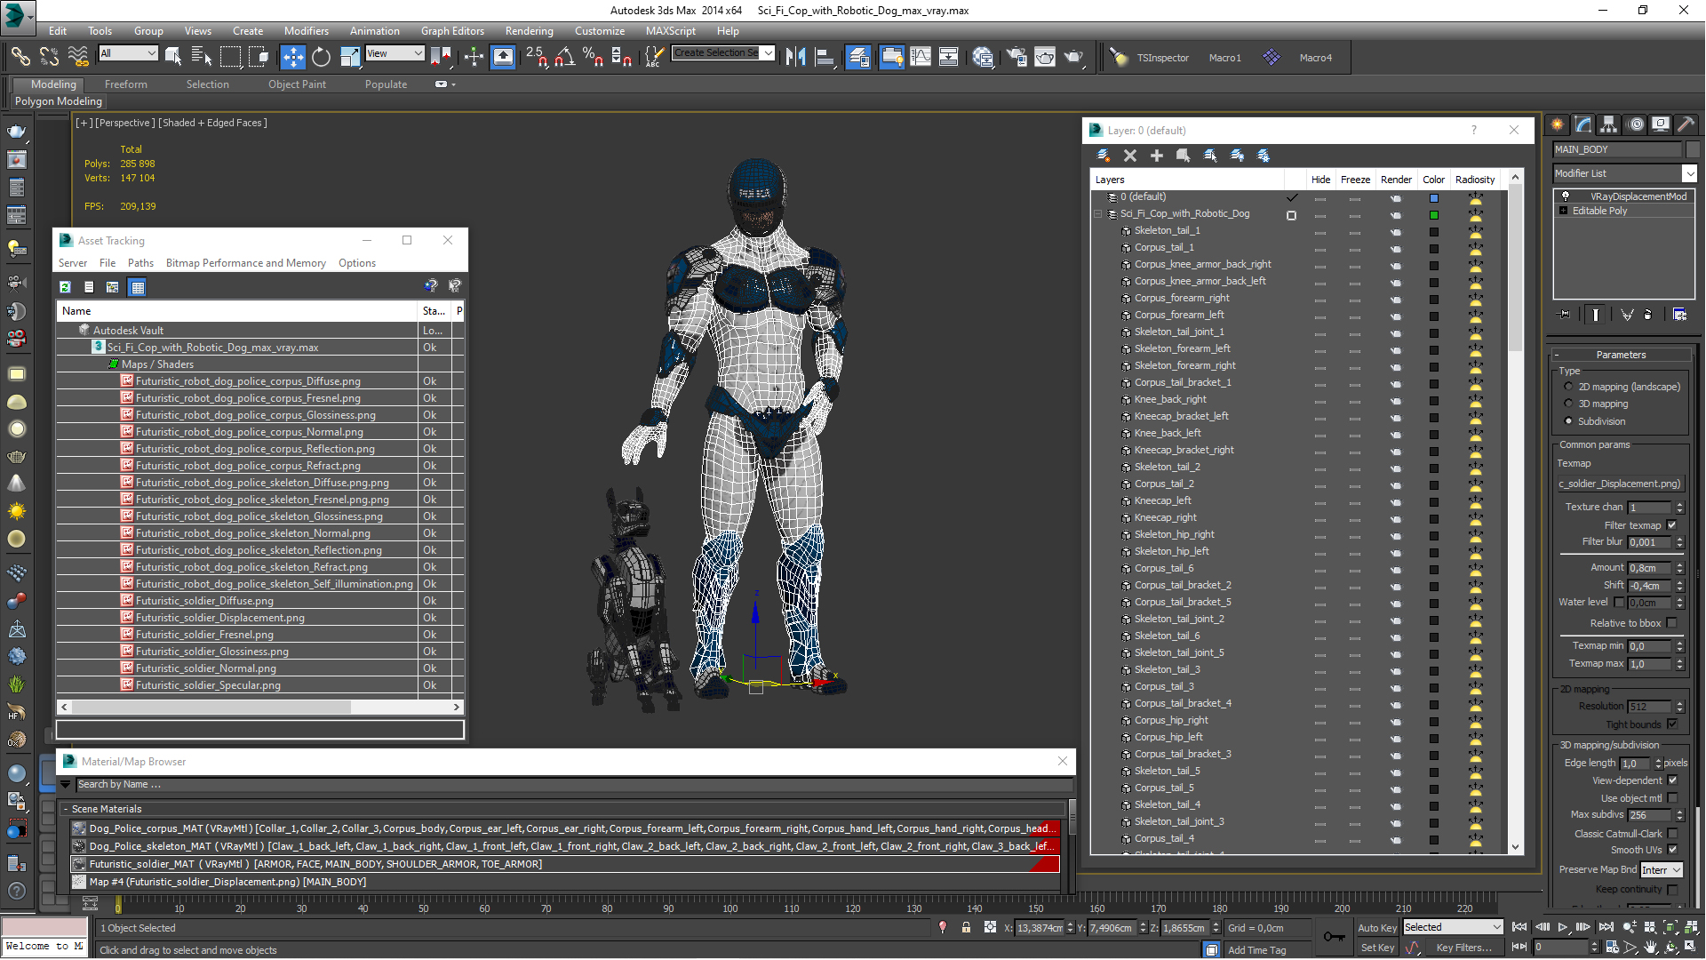This screenshot has width=1706, height=960.
Task: Switch Asset Tracking to table view icon
Action: [137, 287]
